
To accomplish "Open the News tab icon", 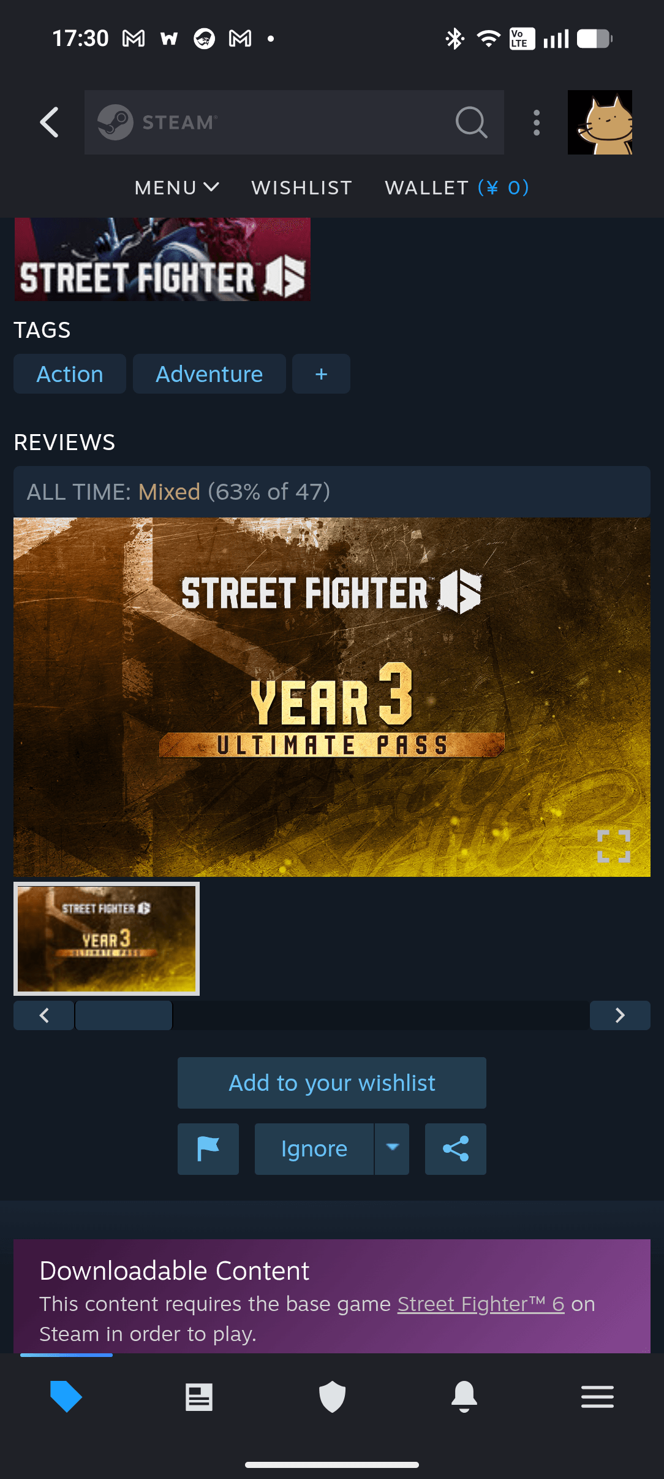I will click(199, 1397).
